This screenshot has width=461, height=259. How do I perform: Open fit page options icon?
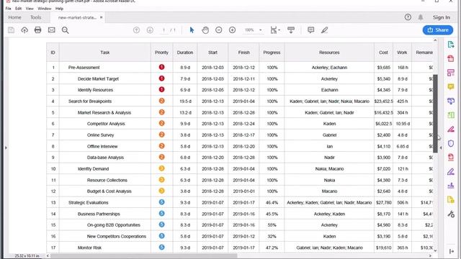point(275,30)
